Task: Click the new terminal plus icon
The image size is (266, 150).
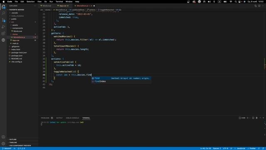Action: click(248, 118)
